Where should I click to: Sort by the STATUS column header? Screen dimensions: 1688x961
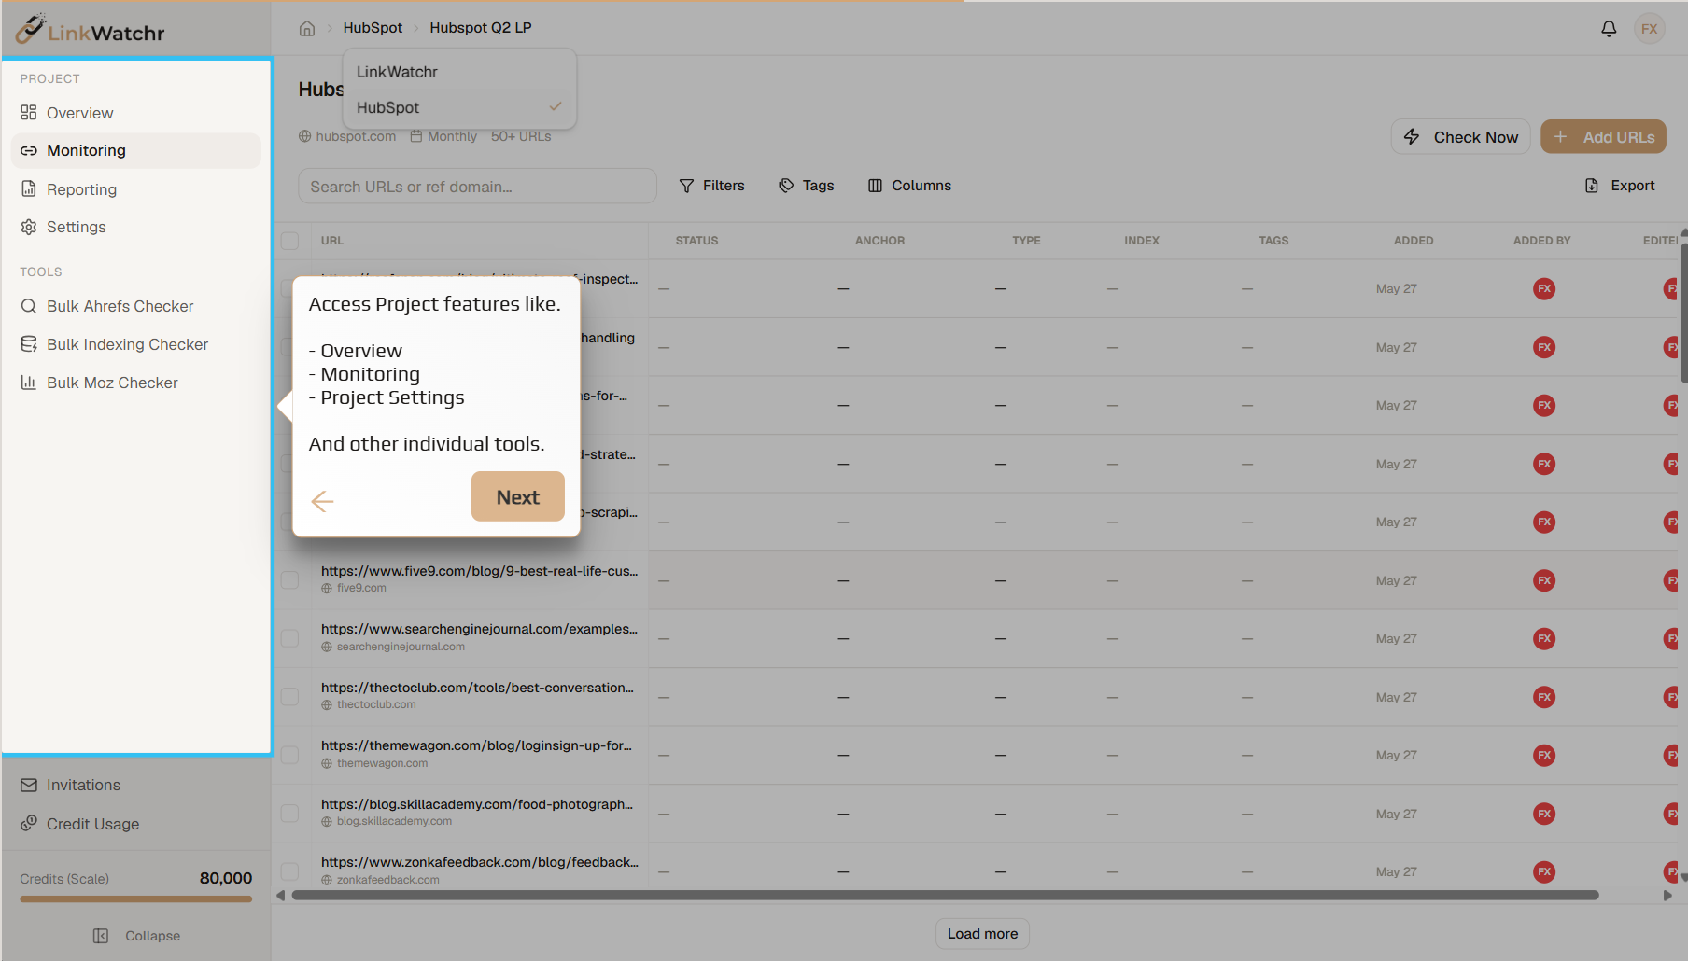point(696,241)
